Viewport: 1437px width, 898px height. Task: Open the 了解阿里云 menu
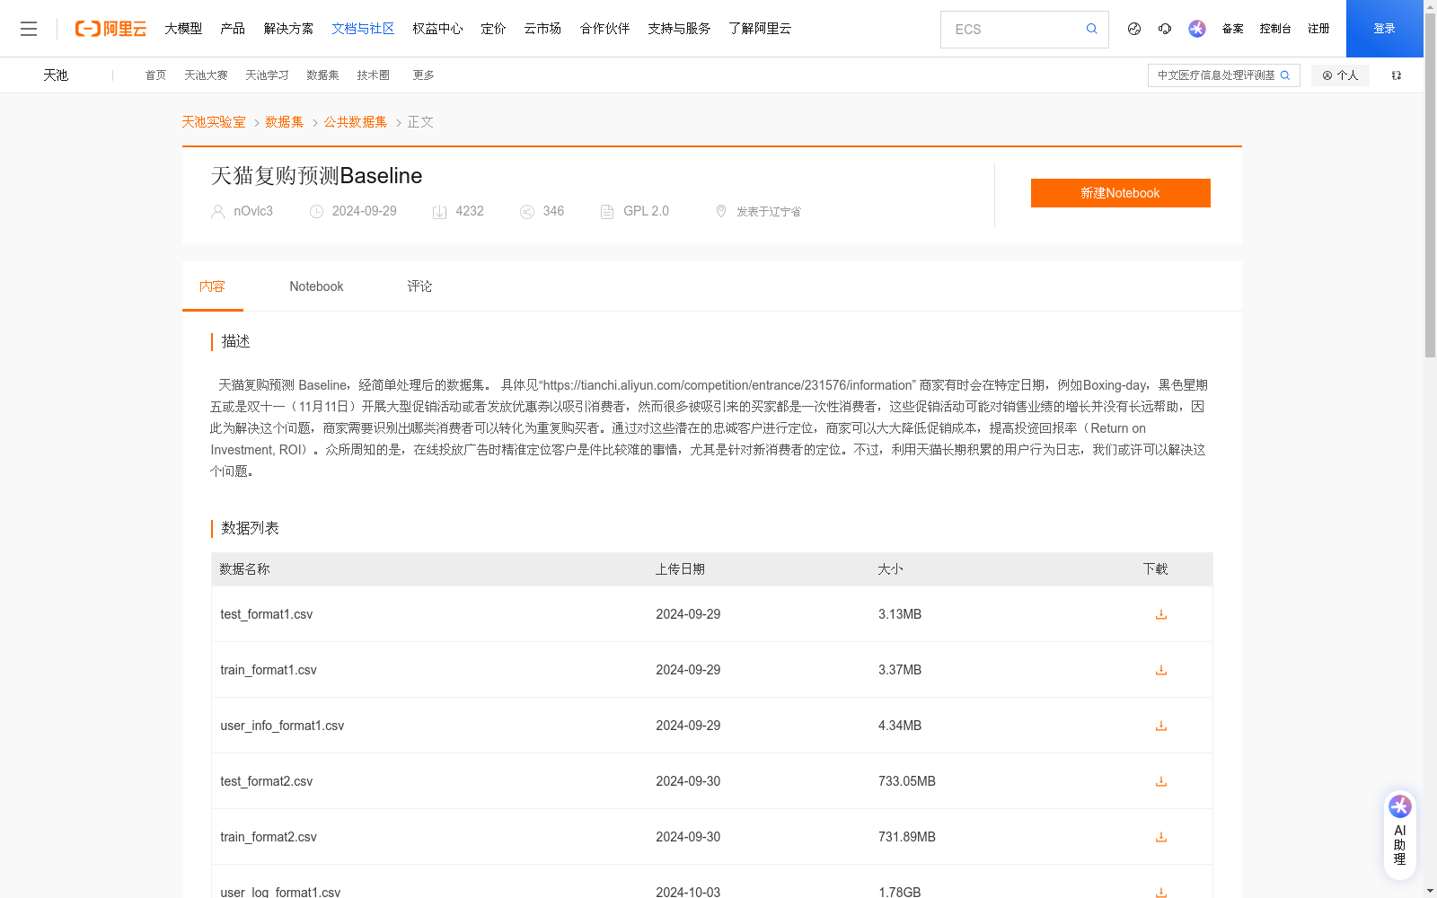pyautogui.click(x=760, y=29)
